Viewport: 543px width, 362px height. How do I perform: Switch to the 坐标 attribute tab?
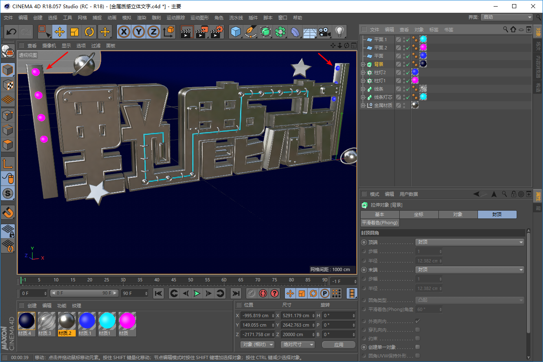coord(419,214)
